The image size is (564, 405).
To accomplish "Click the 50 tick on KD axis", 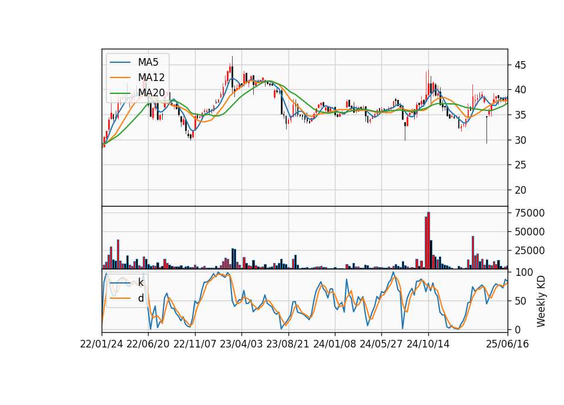I will [x=520, y=301].
